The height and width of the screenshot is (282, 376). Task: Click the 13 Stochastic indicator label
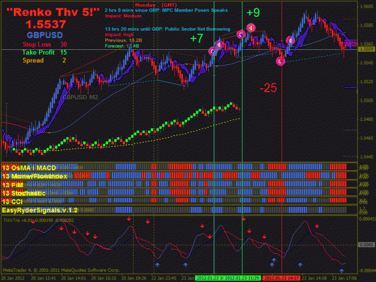[23, 194]
